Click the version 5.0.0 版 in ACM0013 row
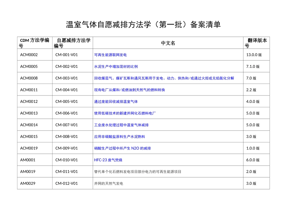The height and width of the screenshot is (216, 306). click(x=253, y=113)
